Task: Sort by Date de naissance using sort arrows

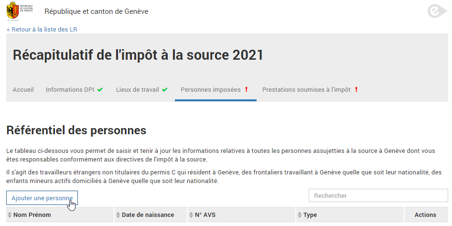Action: pos(118,215)
